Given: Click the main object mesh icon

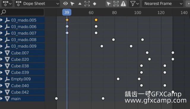Looking at the screenshot, I should click(x=7, y=99).
